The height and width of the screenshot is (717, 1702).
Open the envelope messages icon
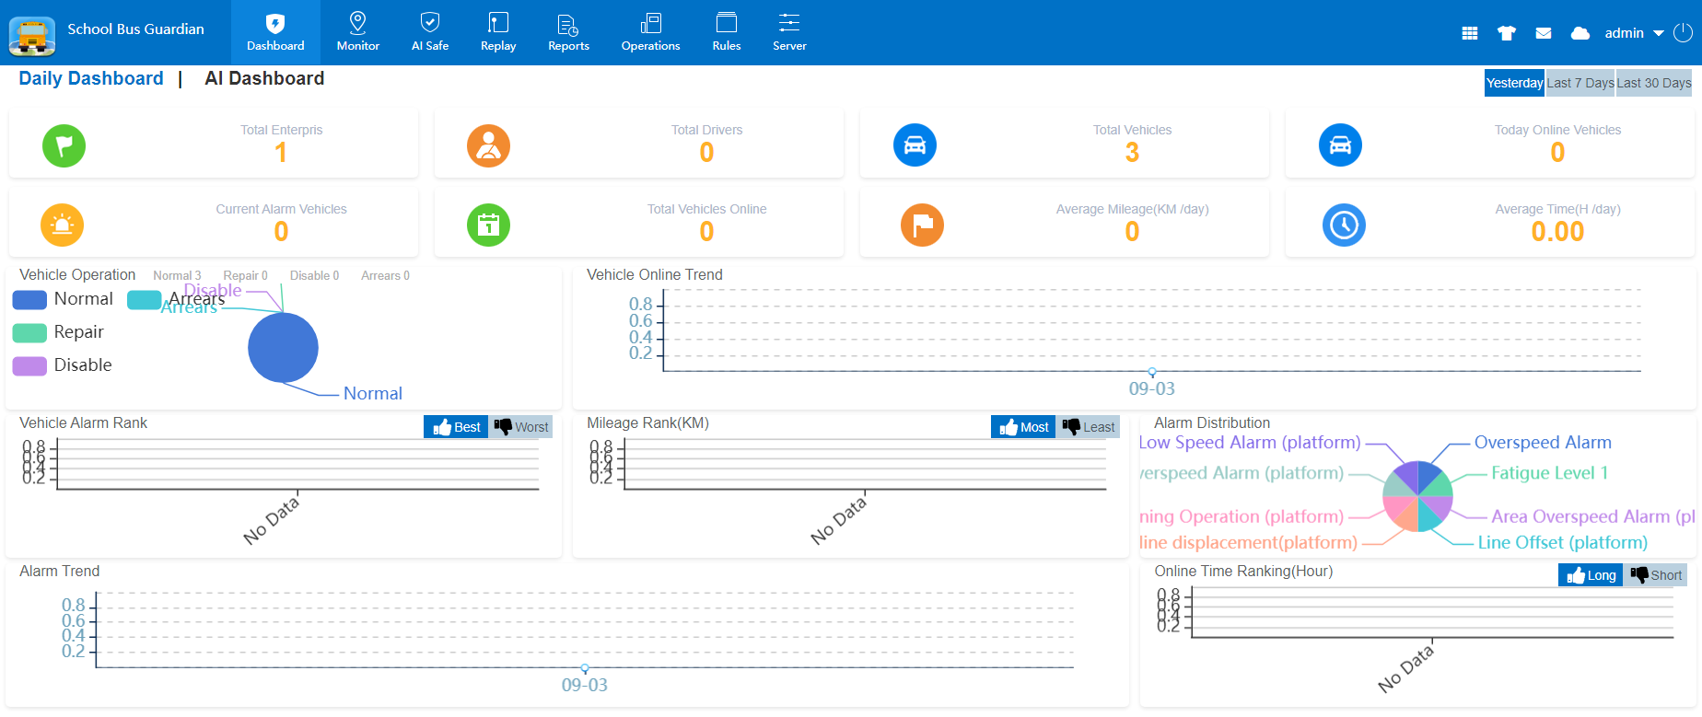coord(1544,33)
